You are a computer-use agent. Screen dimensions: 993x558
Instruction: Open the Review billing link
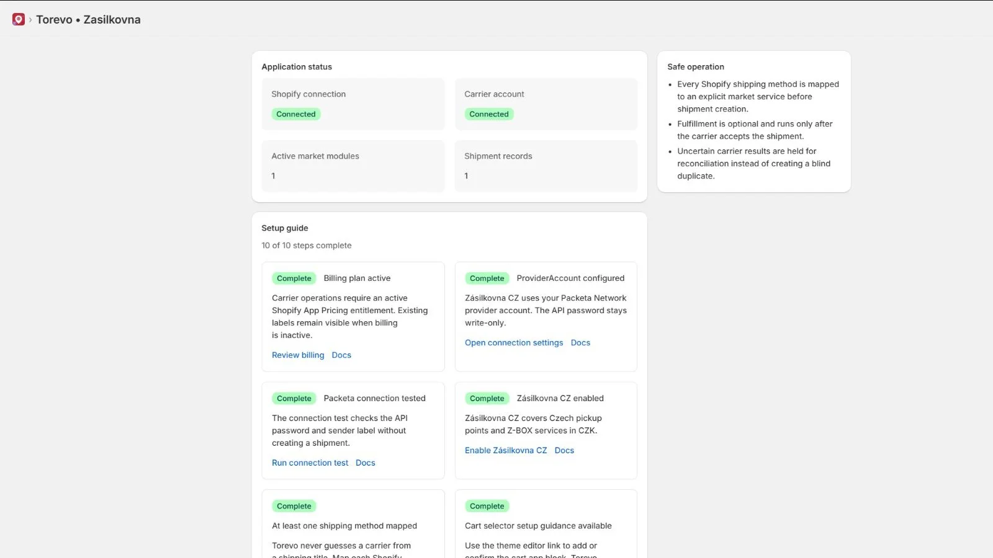298,355
